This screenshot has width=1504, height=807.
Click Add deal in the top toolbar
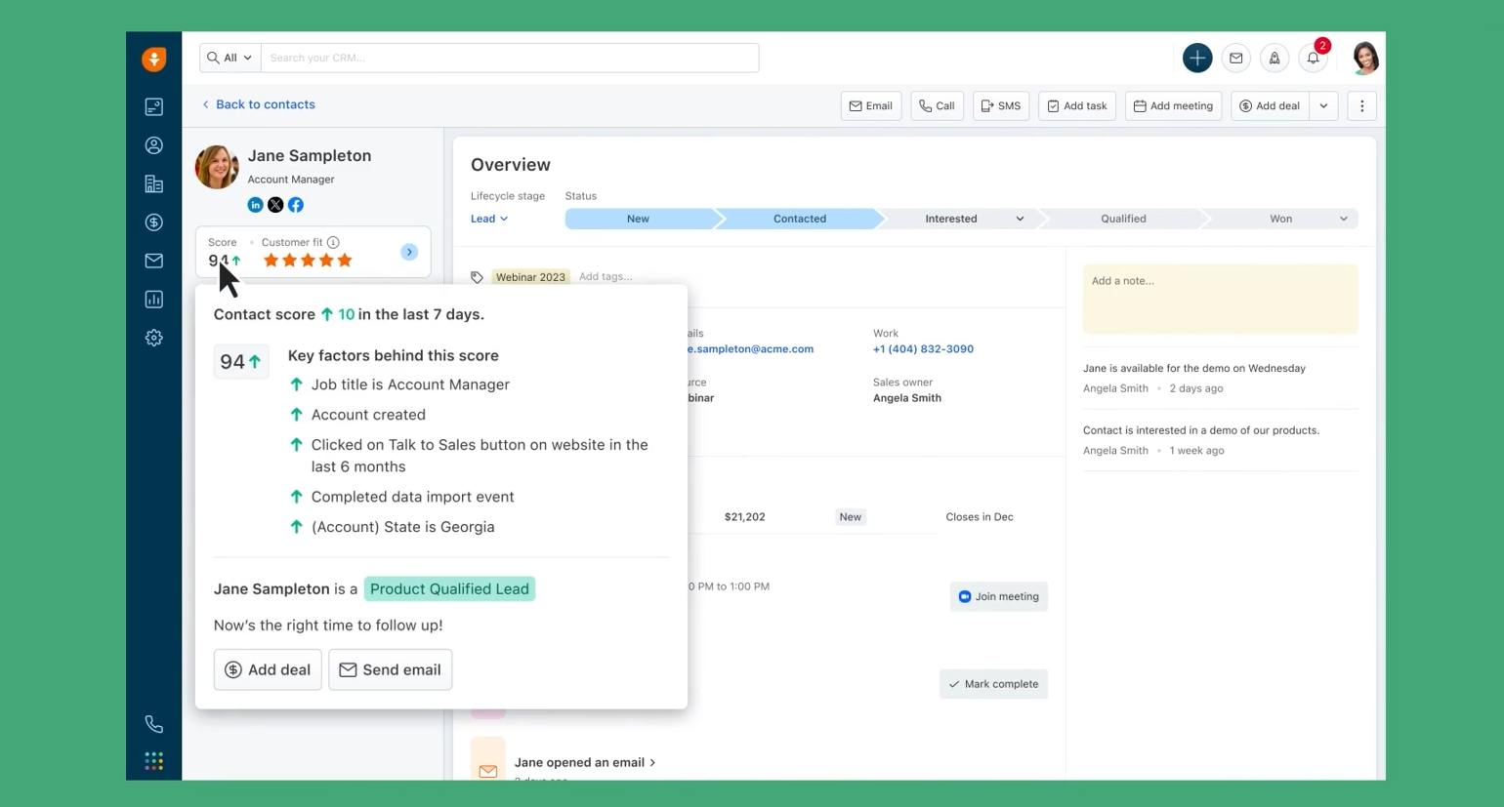1270,106
